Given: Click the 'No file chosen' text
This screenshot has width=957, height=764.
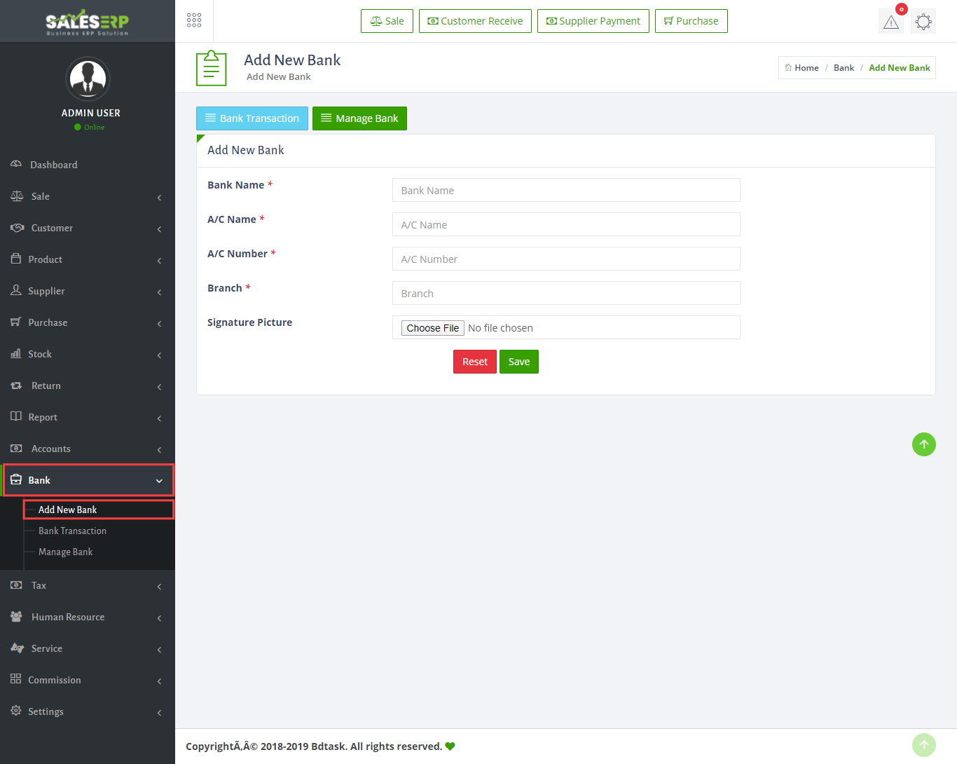Looking at the screenshot, I should 500,328.
